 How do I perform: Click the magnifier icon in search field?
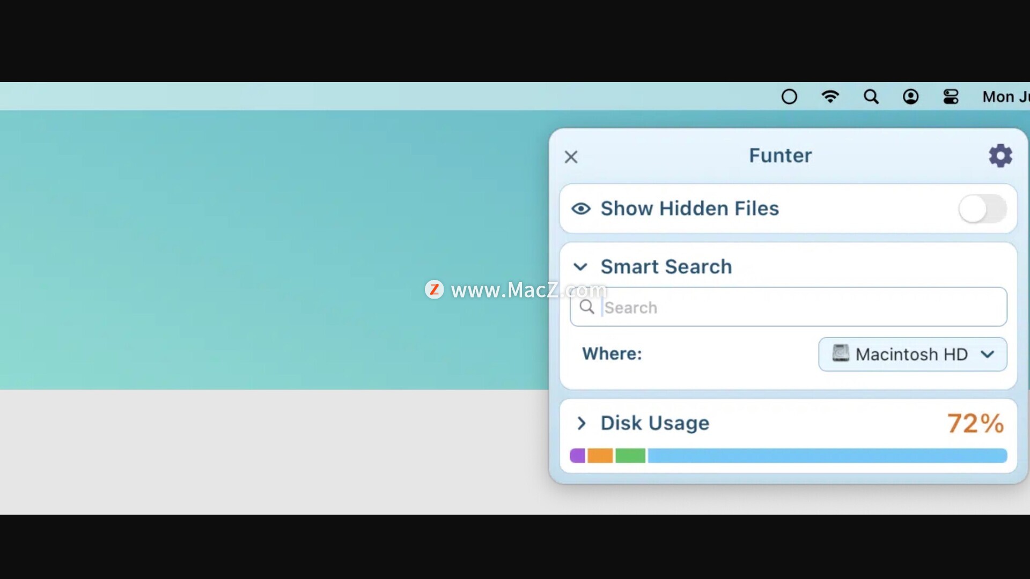click(587, 307)
